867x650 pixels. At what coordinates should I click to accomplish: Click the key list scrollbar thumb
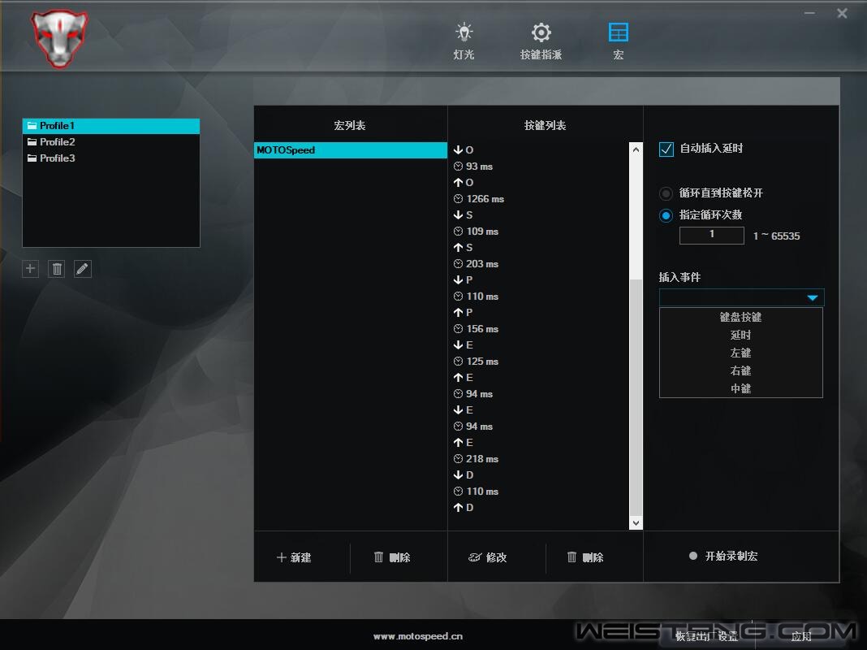pyautogui.click(x=636, y=396)
